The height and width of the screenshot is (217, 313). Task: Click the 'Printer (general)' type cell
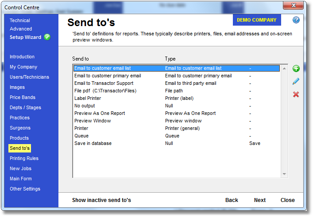[x=182, y=128]
